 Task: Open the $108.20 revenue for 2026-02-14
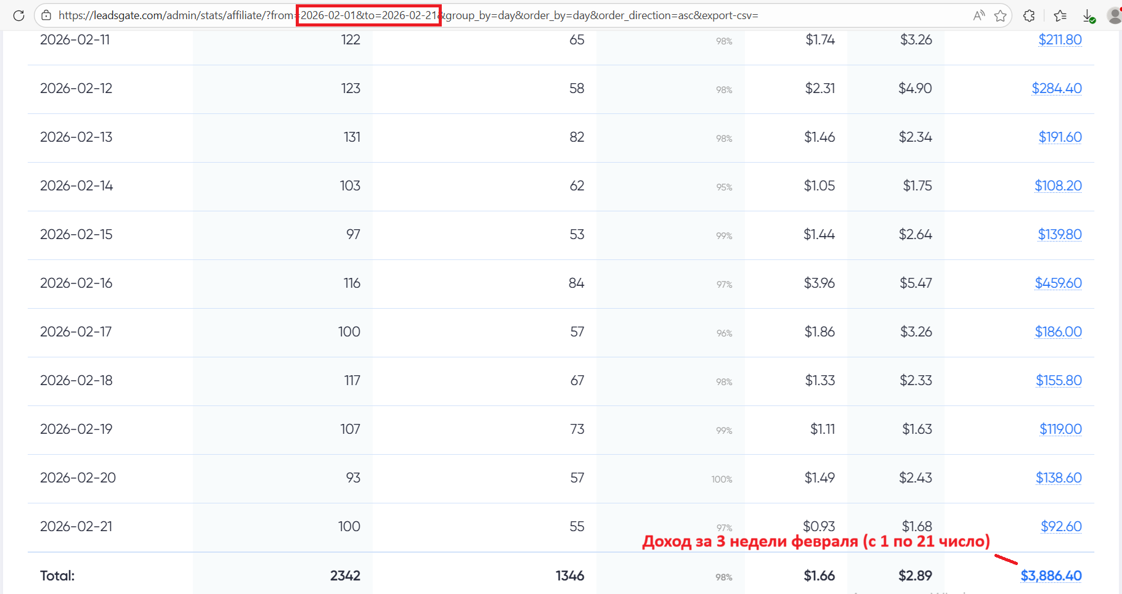click(1058, 185)
